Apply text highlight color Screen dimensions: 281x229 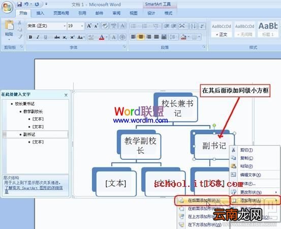[91, 37]
